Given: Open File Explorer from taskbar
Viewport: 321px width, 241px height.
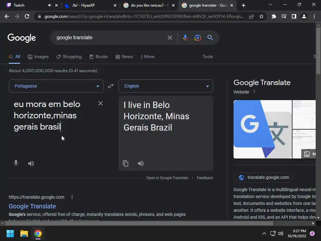Looking at the screenshot, I should click(24, 233).
